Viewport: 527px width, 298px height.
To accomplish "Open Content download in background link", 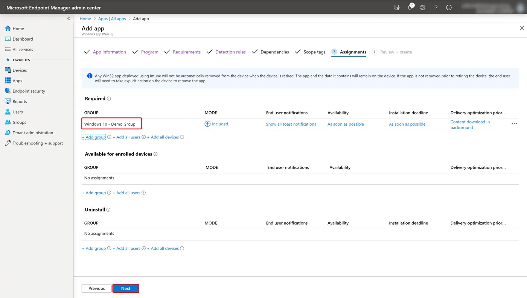I will pyautogui.click(x=470, y=125).
